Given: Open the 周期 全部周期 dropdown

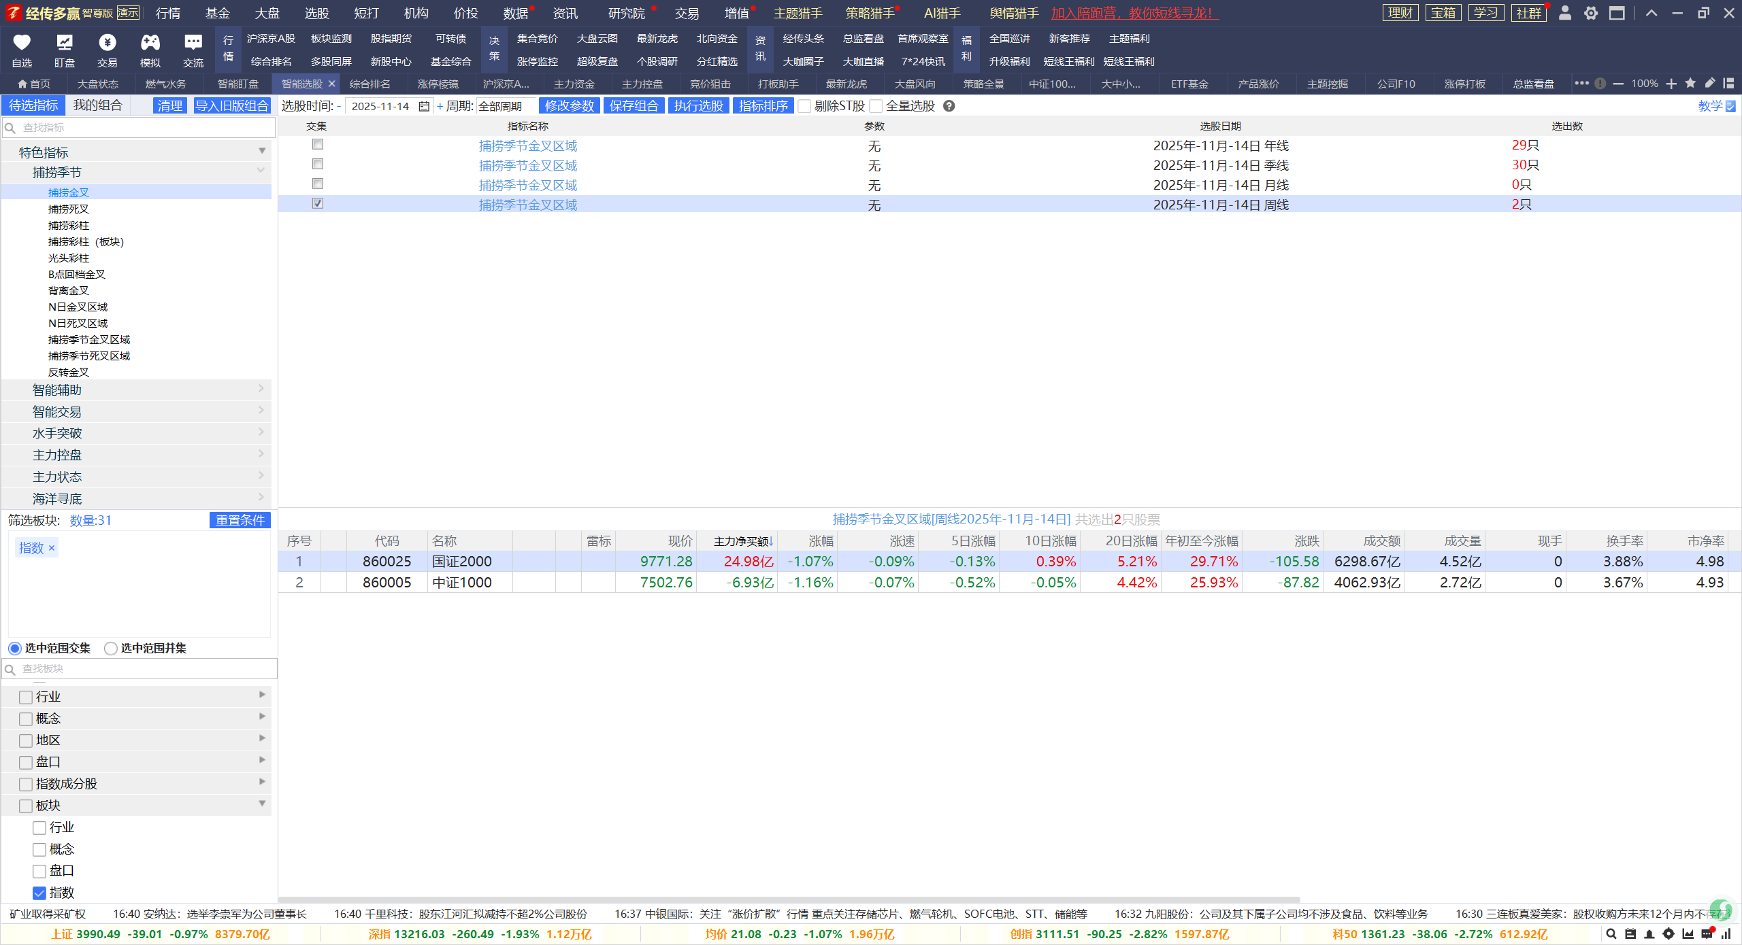Looking at the screenshot, I should point(505,106).
